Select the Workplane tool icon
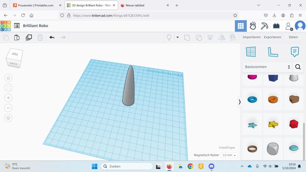Image resolution: width=306 pixels, height=172 pixels. tap(251, 52)
